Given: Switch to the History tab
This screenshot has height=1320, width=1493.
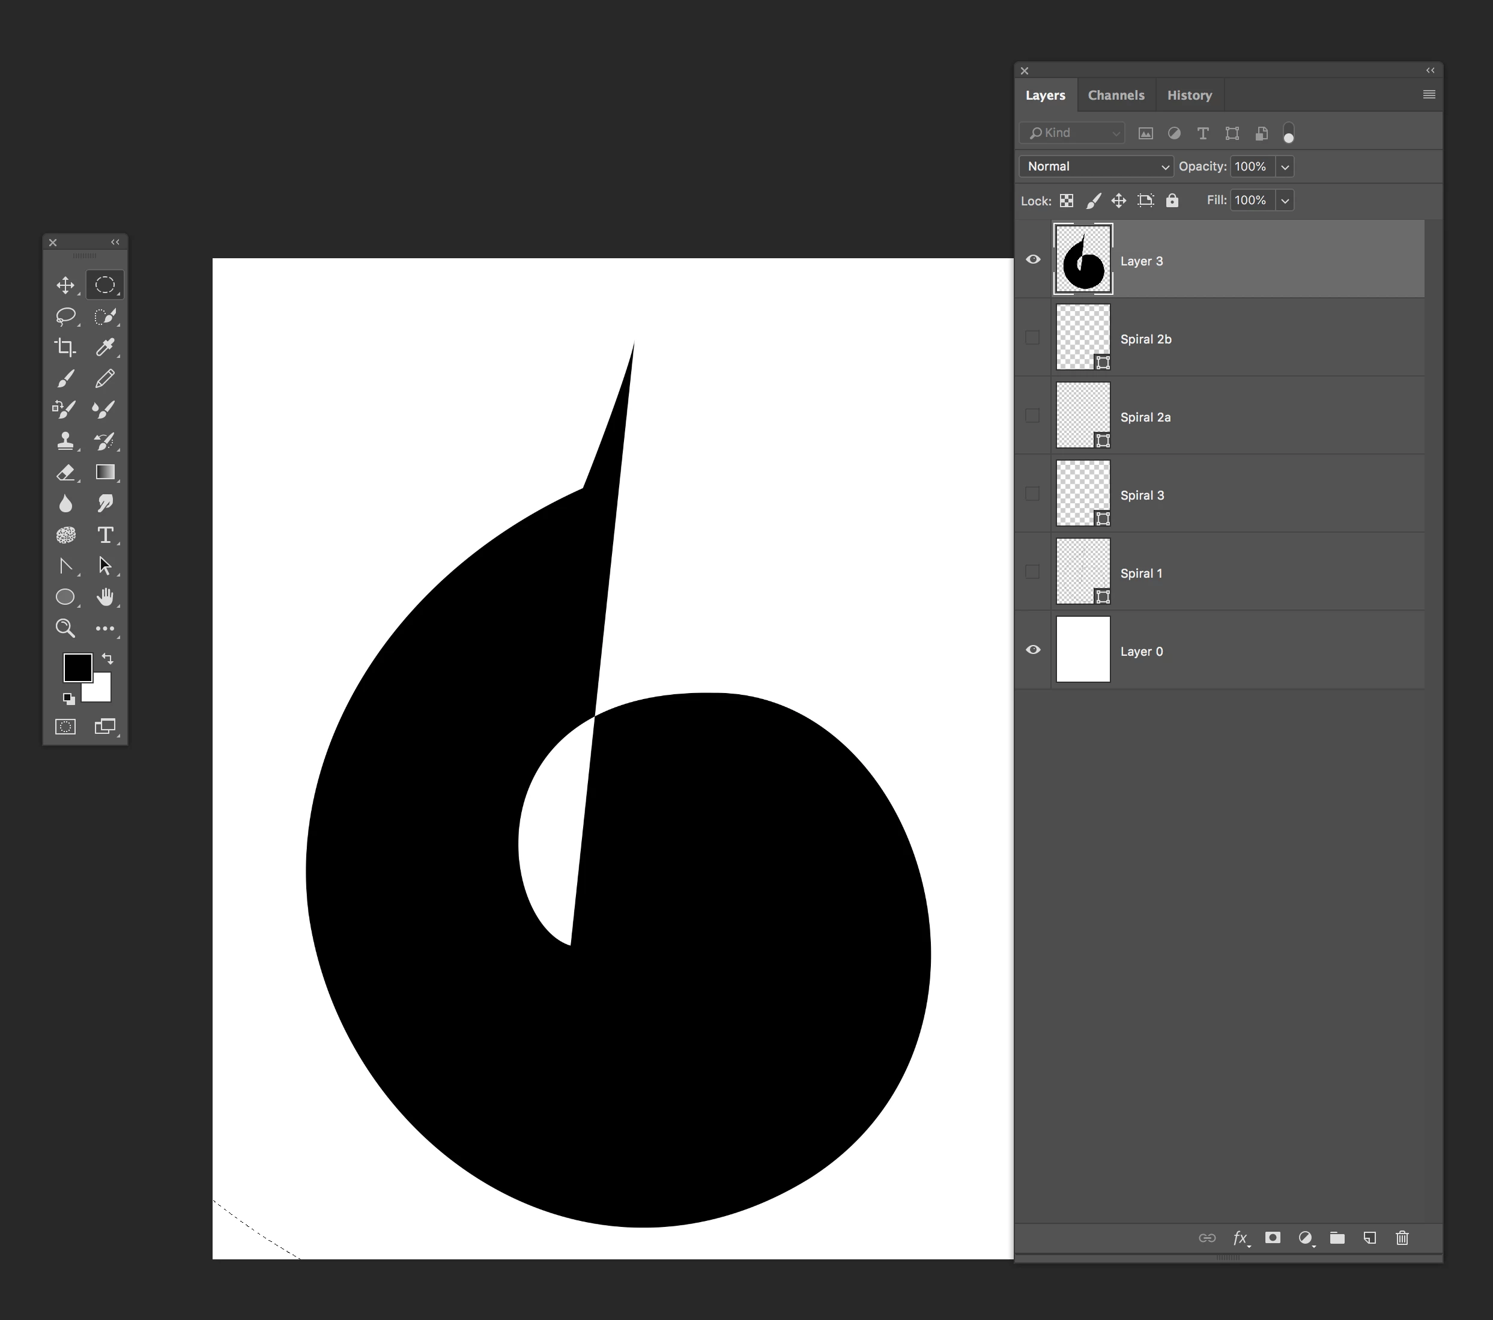Looking at the screenshot, I should click(x=1189, y=95).
